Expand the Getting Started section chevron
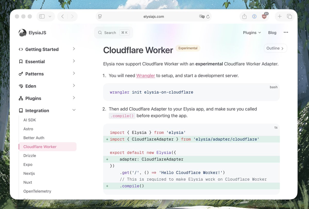Image resolution: width=309 pixels, height=209 pixels. (74, 49)
